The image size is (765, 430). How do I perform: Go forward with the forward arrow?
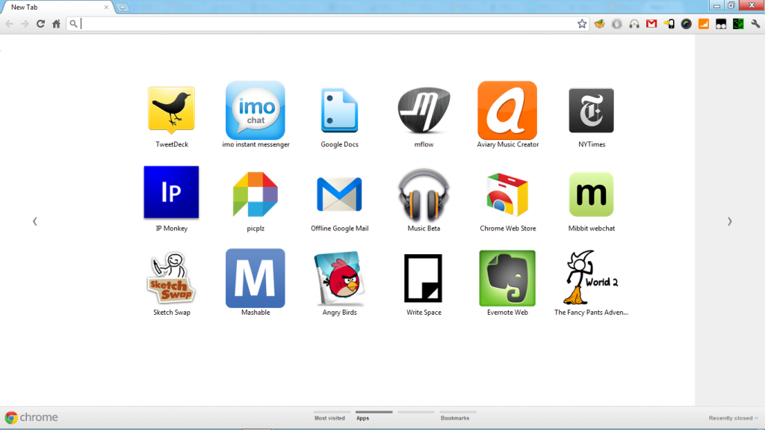click(x=25, y=23)
